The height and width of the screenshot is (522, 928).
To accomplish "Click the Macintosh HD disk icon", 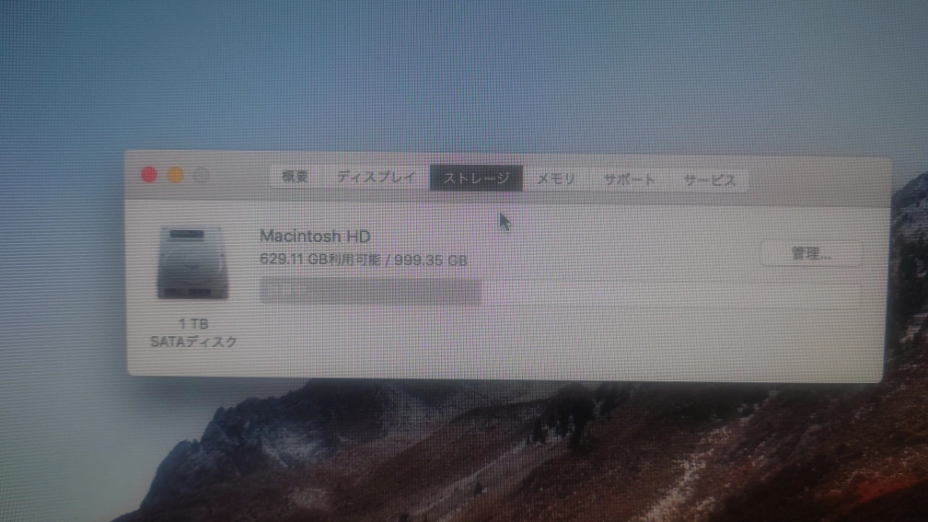I will pyautogui.click(x=193, y=262).
